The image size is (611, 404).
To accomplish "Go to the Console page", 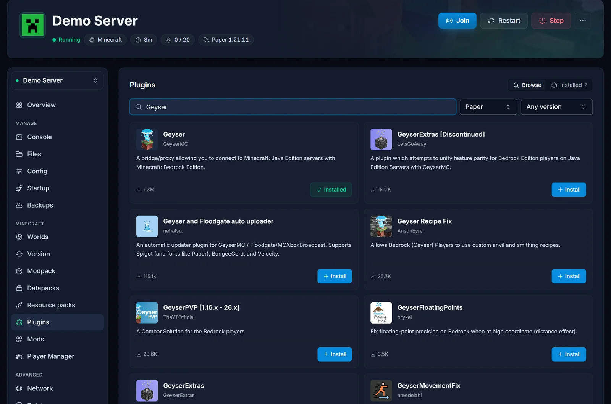I will [x=57, y=137].
